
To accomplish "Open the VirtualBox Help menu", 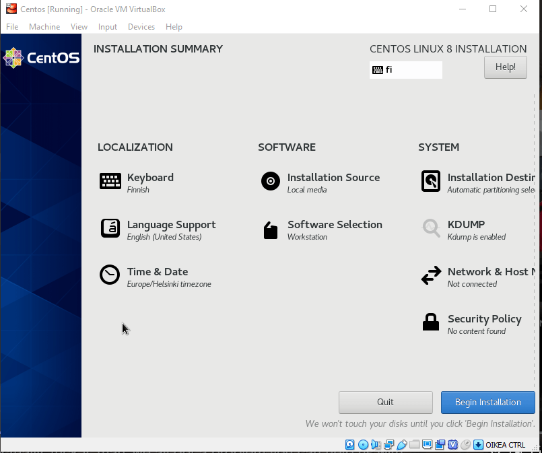I will pyautogui.click(x=174, y=27).
